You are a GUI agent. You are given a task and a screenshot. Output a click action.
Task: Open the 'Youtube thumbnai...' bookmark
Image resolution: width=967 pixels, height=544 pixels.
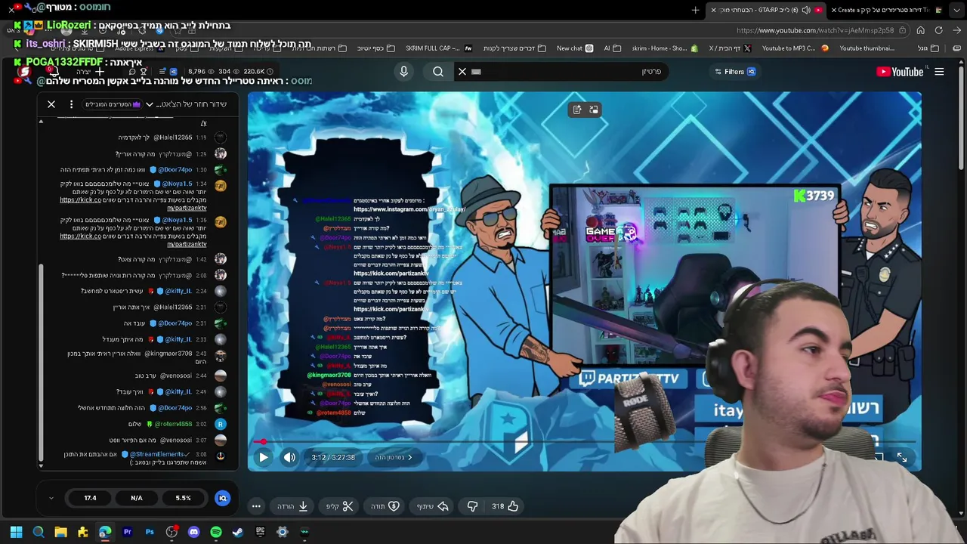(x=867, y=48)
